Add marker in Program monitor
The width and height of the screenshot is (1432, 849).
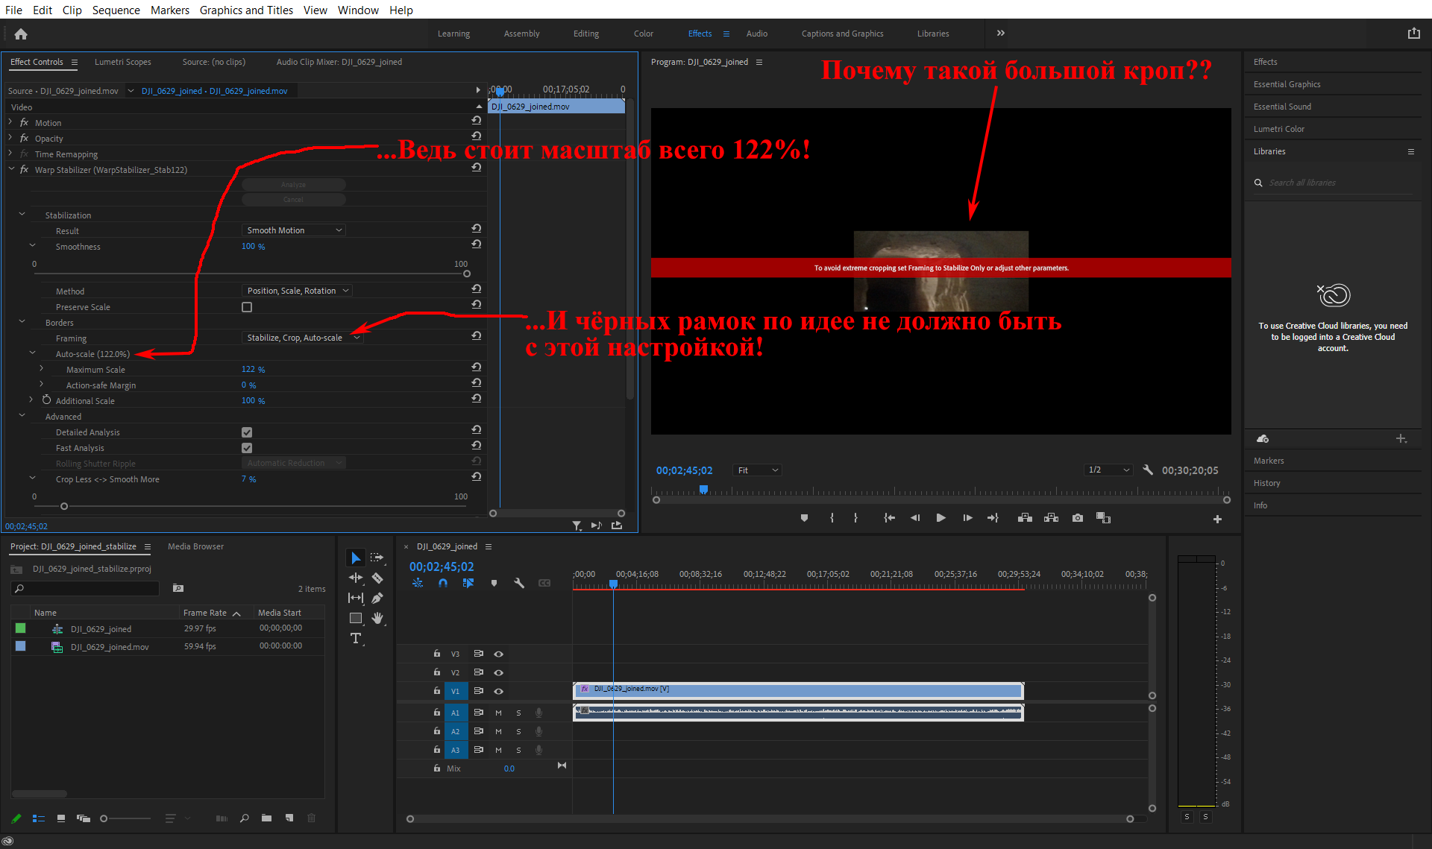pos(804,518)
